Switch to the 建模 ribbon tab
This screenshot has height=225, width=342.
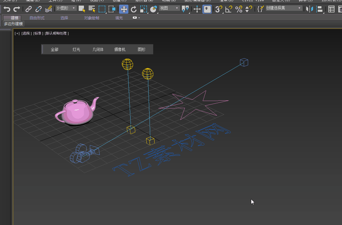click(x=15, y=18)
